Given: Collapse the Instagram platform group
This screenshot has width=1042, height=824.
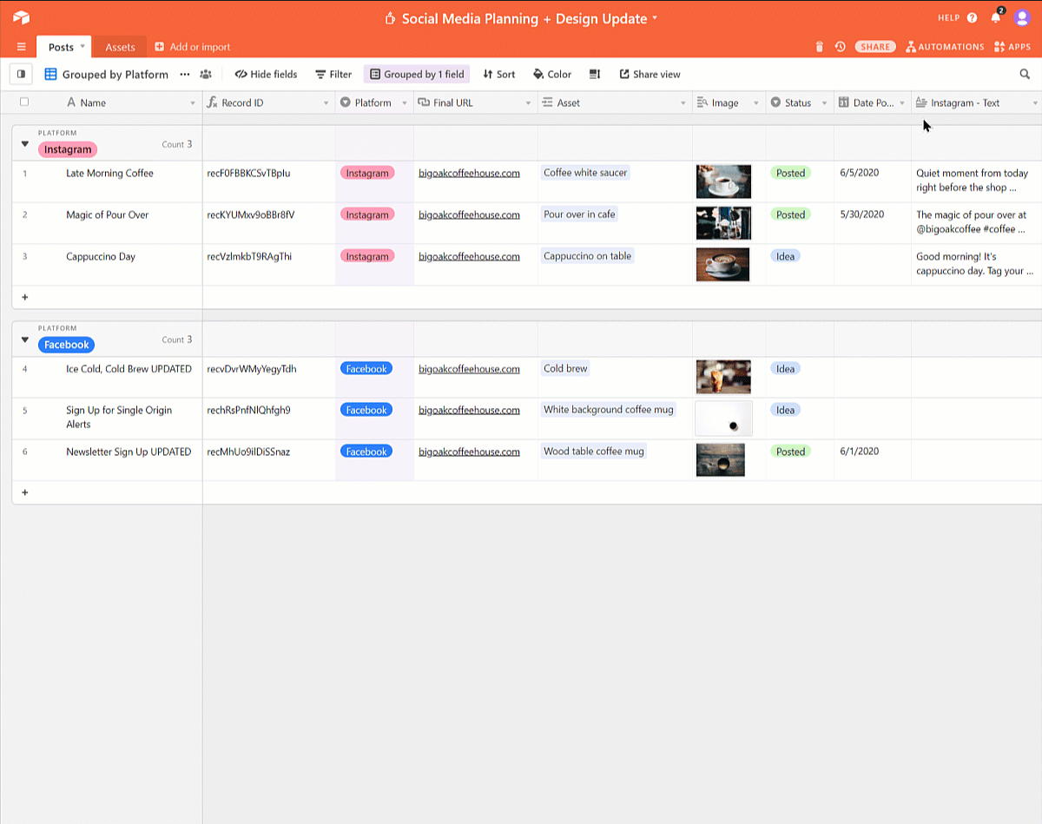Looking at the screenshot, I should pos(25,144).
